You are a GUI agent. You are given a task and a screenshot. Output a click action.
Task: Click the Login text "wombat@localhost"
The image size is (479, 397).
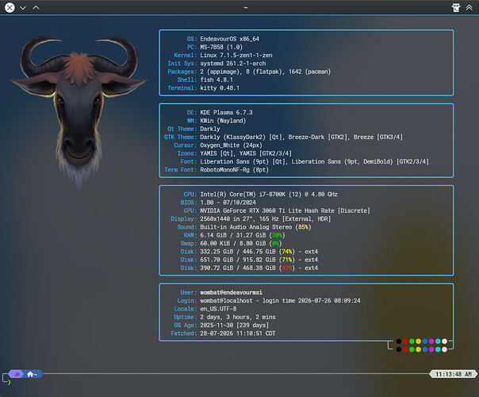coord(226,301)
